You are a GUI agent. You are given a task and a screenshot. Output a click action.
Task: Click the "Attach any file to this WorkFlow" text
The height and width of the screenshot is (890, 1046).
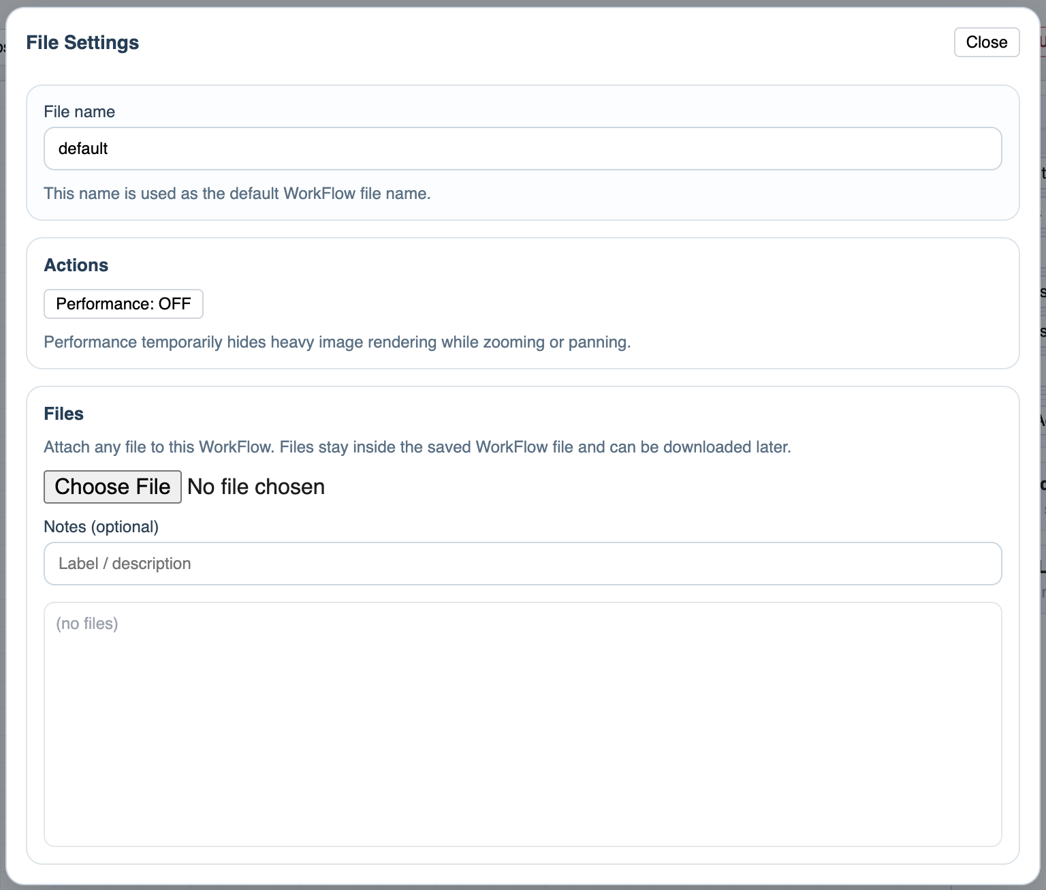point(417,447)
